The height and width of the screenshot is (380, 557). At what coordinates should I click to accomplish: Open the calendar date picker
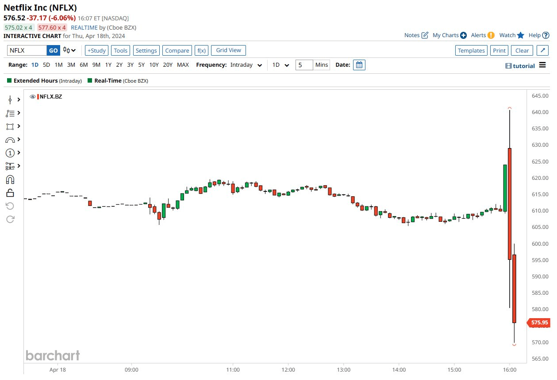click(x=358, y=65)
